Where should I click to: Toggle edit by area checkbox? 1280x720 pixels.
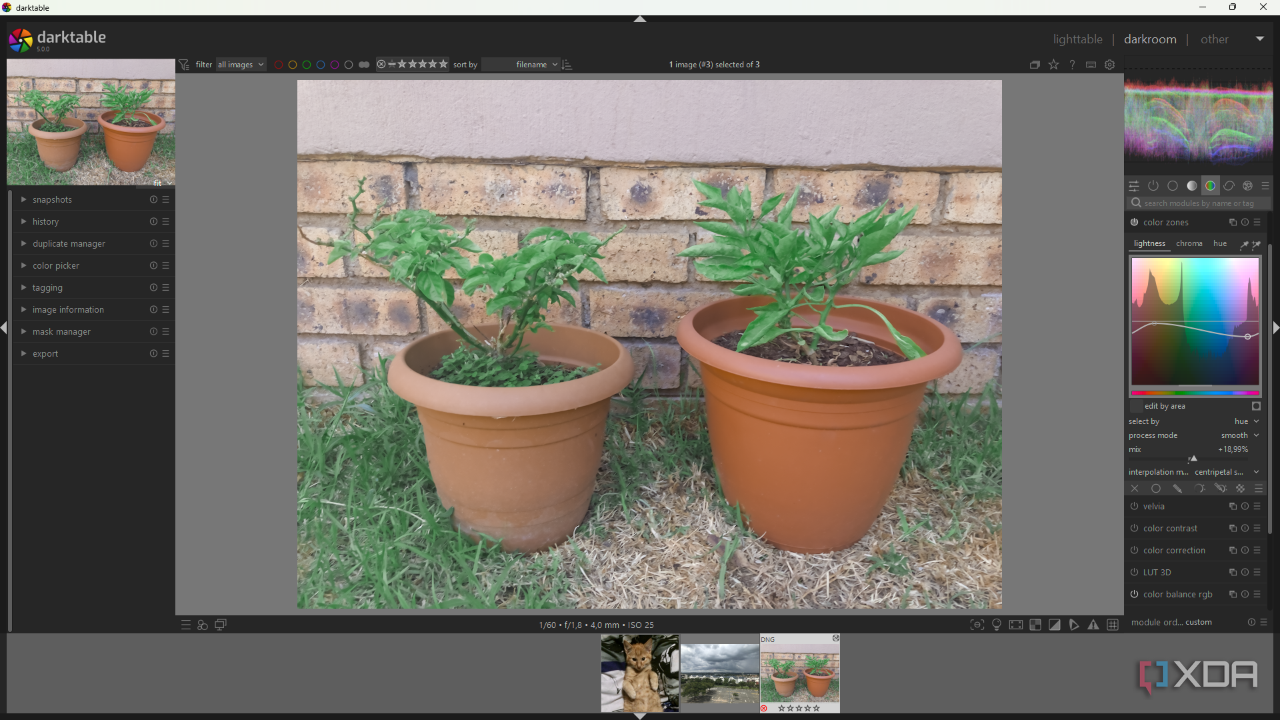pyautogui.click(x=1136, y=406)
